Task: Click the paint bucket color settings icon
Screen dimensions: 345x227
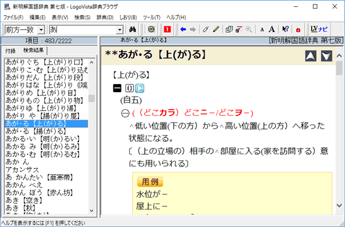Action: coord(239,29)
